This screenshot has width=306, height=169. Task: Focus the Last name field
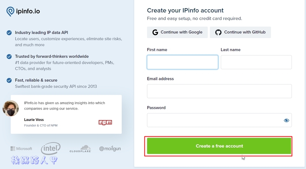(x=256, y=62)
